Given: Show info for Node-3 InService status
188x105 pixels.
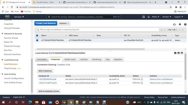Looking at the screenshot, I should tap(142, 79).
